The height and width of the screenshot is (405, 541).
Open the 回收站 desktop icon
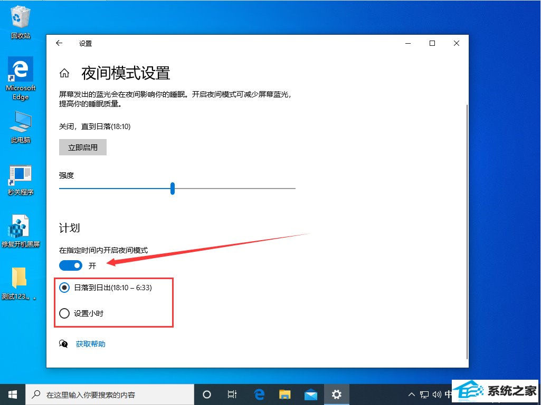[x=21, y=23]
